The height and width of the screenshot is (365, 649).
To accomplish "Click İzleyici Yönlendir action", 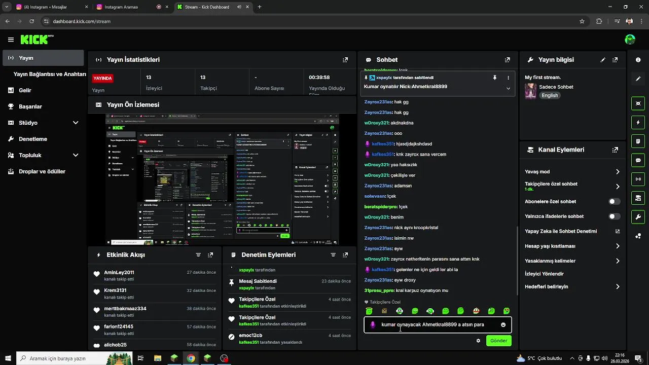I will (544, 274).
